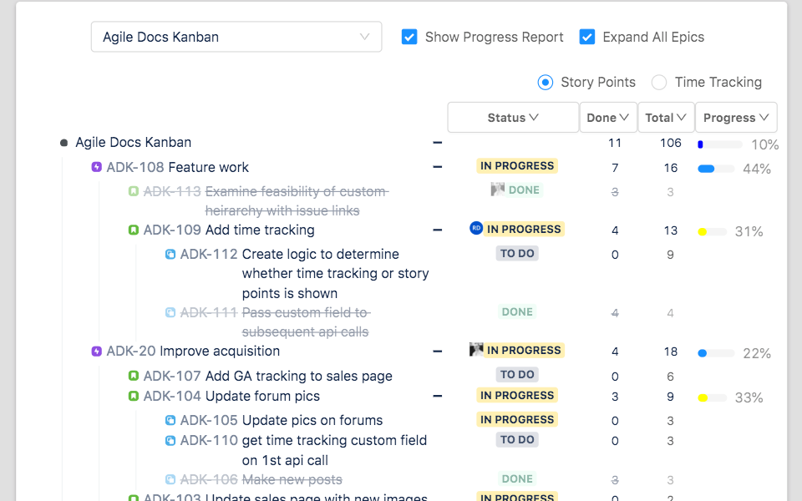Open issue link ADK-113
Viewport: 802px width, 501px height.
pos(172,191)
